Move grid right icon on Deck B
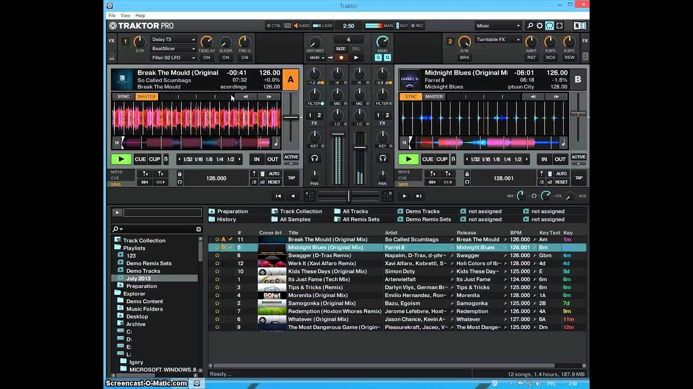693x389 pixels. coord(448,174)
